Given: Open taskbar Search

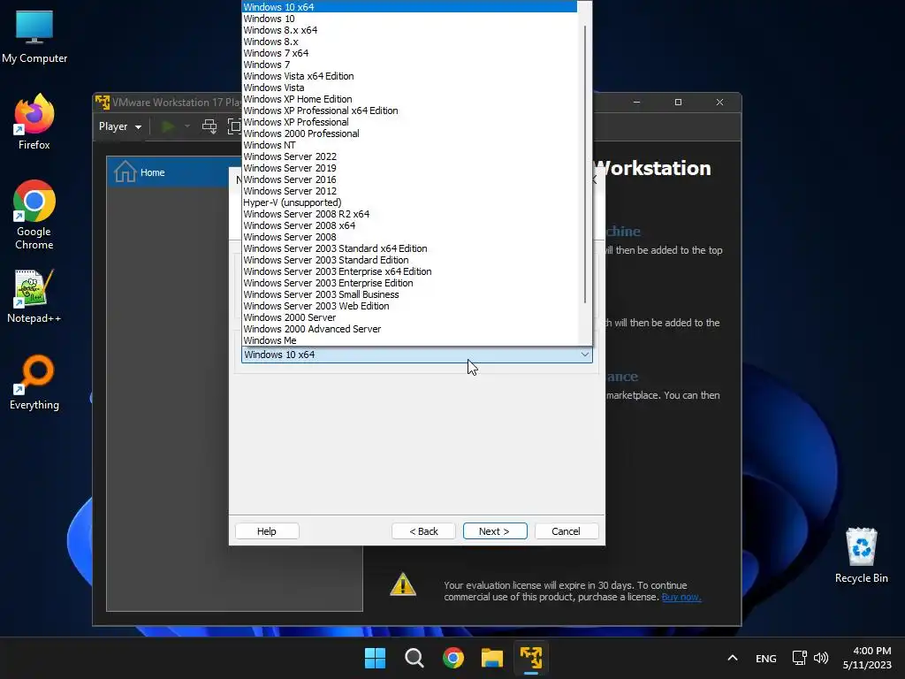Looking at the screenshot, I should point(414,658).
